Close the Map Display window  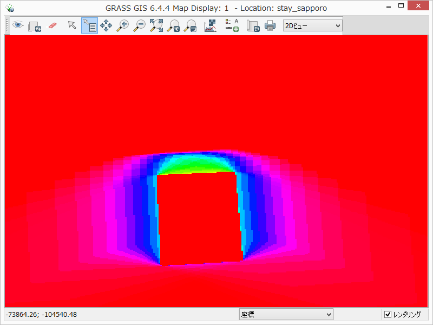(x=418, y=5)
